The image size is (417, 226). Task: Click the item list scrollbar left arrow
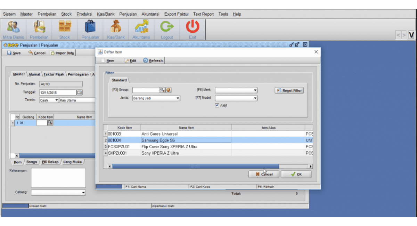[x=110, y=167]
